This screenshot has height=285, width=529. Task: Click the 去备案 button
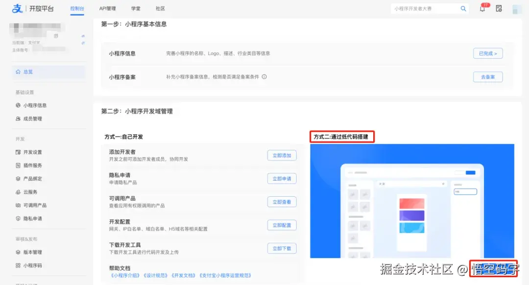[x=488, y=77]
